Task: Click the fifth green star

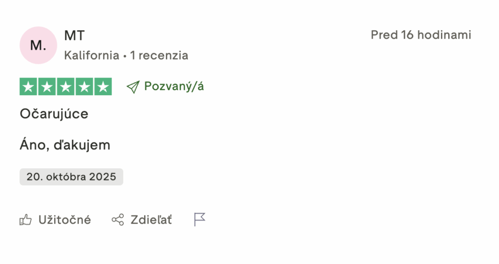Action: tap(103, 87)
